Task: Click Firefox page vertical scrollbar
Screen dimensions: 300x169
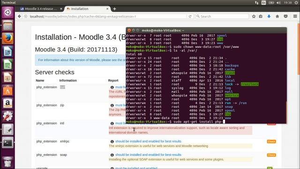Action: click(x=299, y=49)
